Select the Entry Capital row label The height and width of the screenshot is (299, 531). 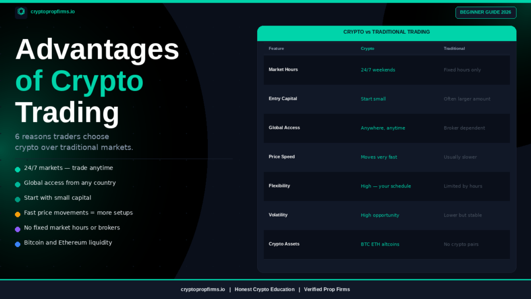click(x=283, y=99)
